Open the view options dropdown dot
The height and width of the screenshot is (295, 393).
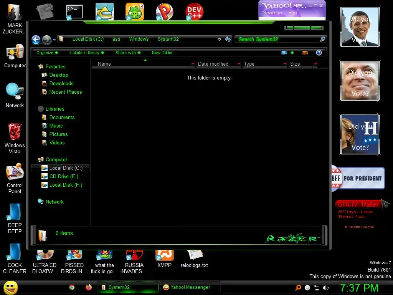(292, 53)
